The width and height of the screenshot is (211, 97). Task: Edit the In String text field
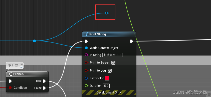[113, 55]
